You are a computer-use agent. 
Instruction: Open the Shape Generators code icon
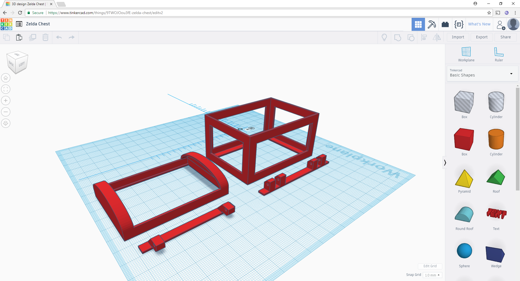click(x=459, y=24)
